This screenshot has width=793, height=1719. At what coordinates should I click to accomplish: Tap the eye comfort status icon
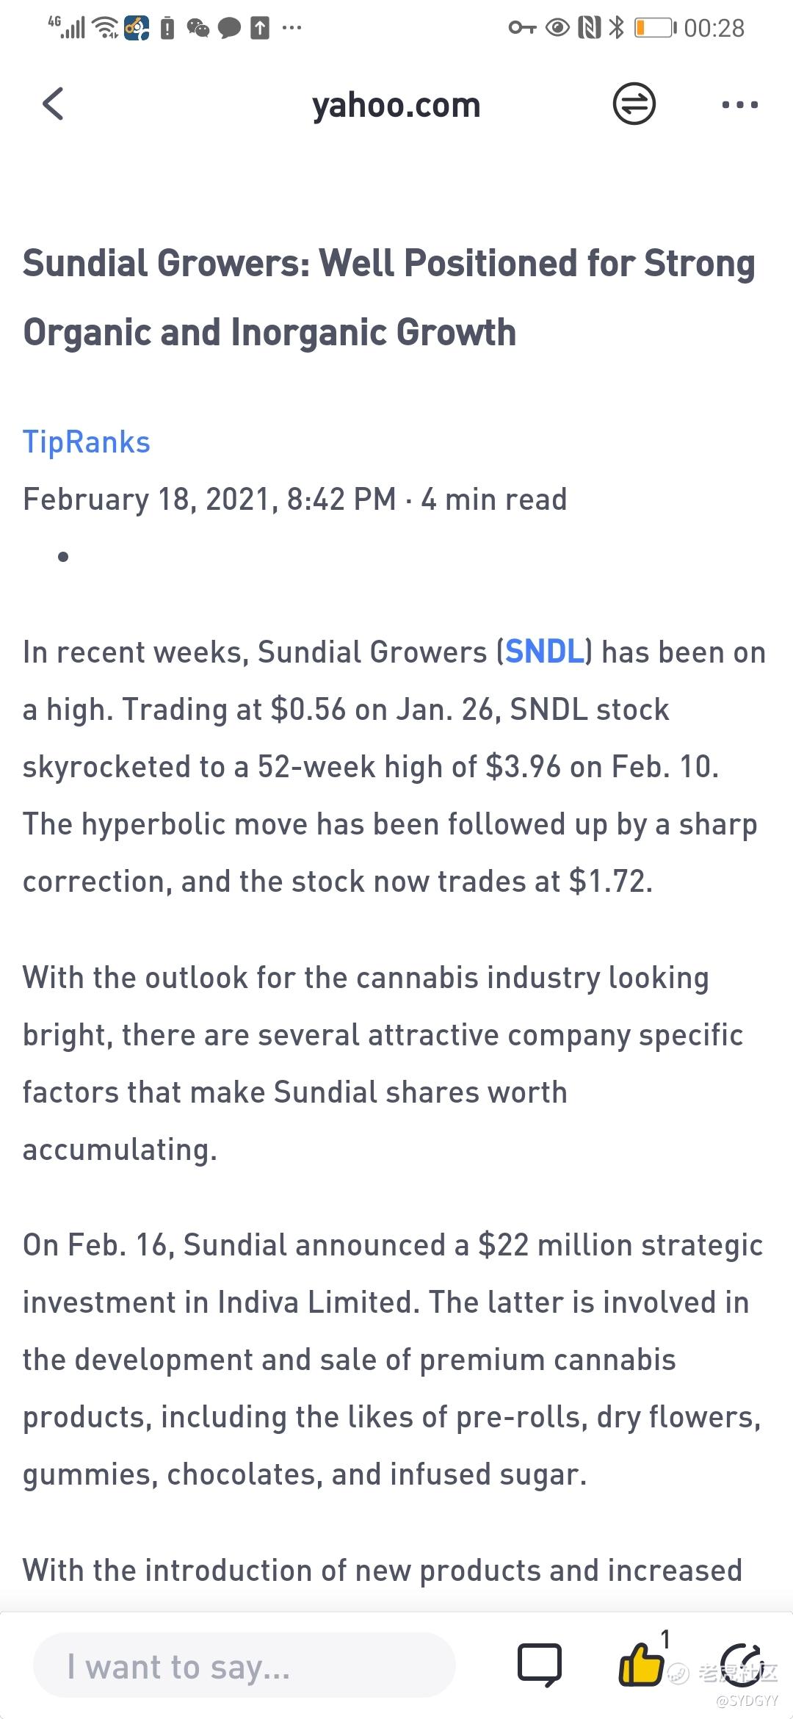(x=557, y=28)
